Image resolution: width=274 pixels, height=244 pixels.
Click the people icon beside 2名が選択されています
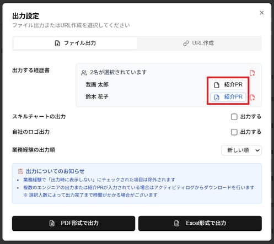point(84,73)
